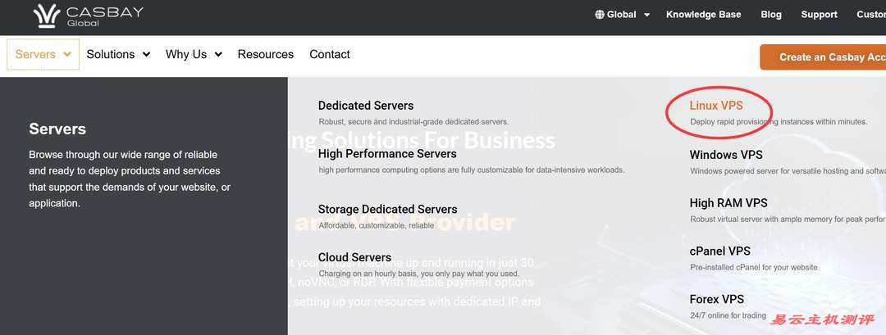The height and width of the screenshot is (335, 886).
Task: Open the Forex VPS link
Action: (716, 300)
